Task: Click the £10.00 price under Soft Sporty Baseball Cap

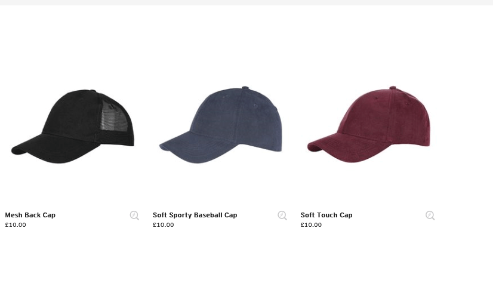Action: tap(163, 225)
